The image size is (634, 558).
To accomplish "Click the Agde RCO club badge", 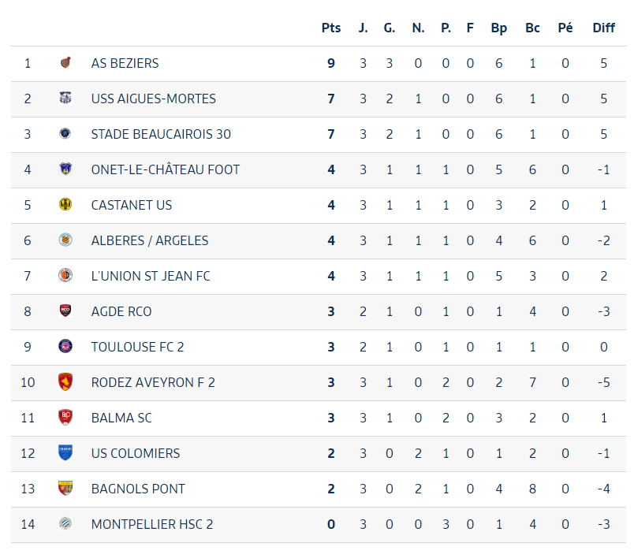I will coord(65,311).
